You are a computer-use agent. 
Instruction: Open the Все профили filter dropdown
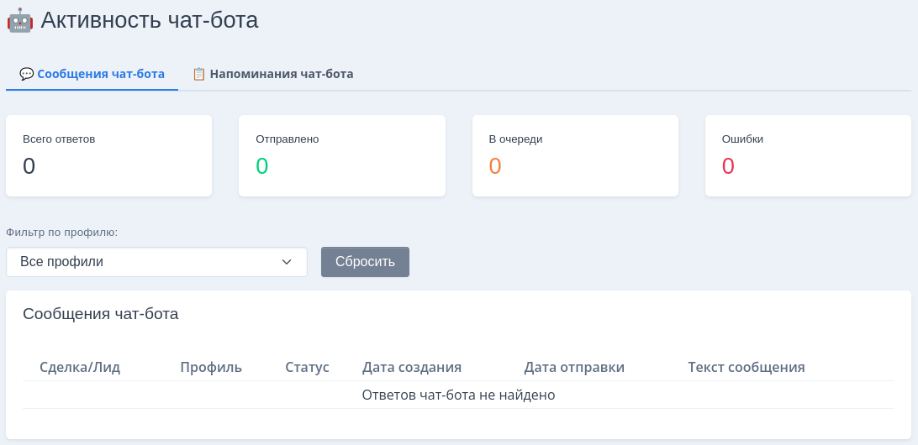156,262
